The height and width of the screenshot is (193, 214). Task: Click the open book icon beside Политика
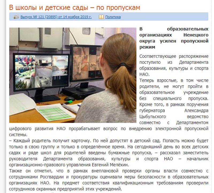click(101, 17)
